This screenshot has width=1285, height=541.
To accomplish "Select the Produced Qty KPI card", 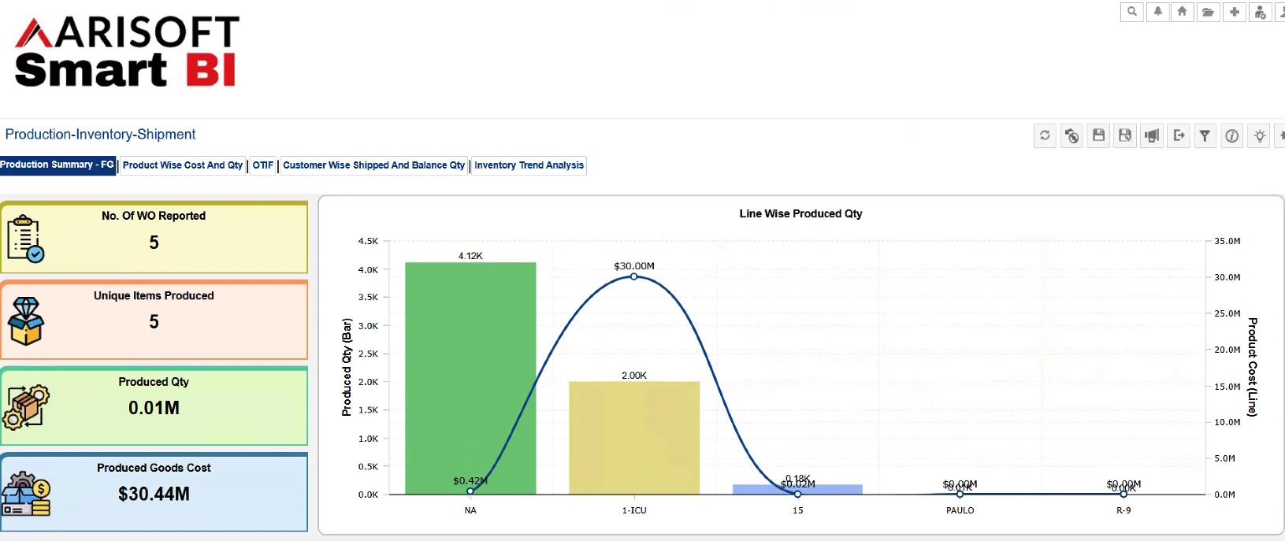I will (154, 406).
